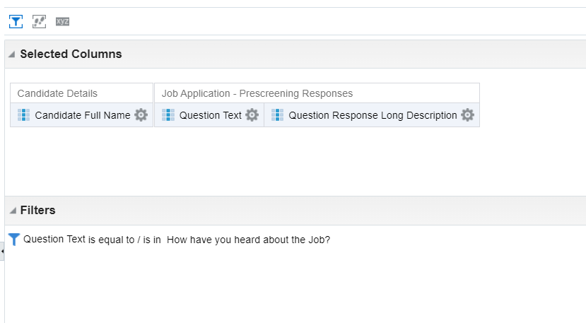586x323 pixels.
Task: Select the Candidate Full Name column
Action: click(82, 115)
